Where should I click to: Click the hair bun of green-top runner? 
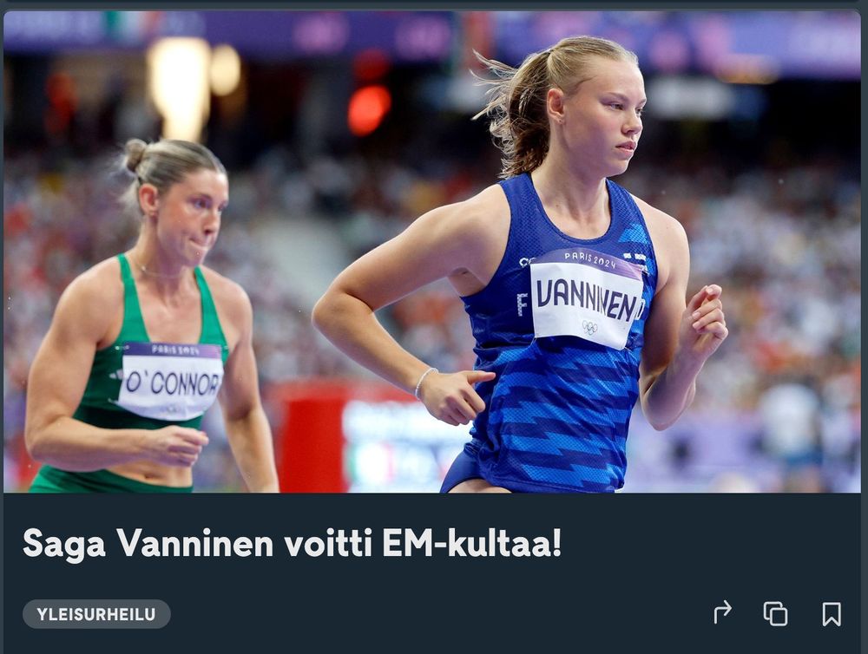pos(135,154)
